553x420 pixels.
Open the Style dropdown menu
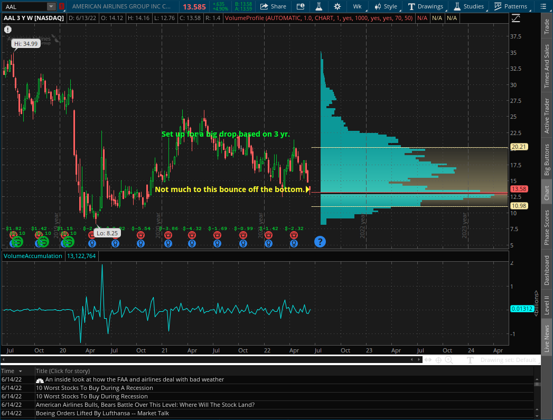pyautogui.click(x=386, y=6)
